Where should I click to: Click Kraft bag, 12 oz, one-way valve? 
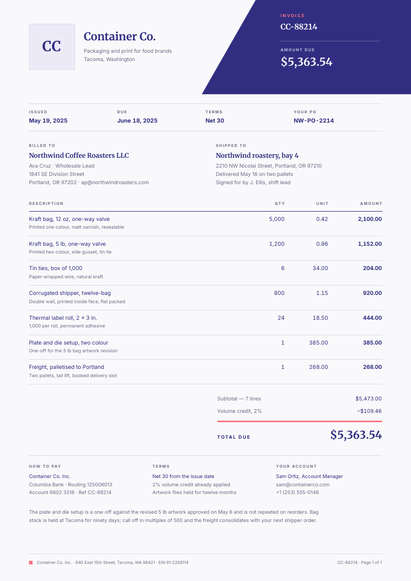coord(69,219)
